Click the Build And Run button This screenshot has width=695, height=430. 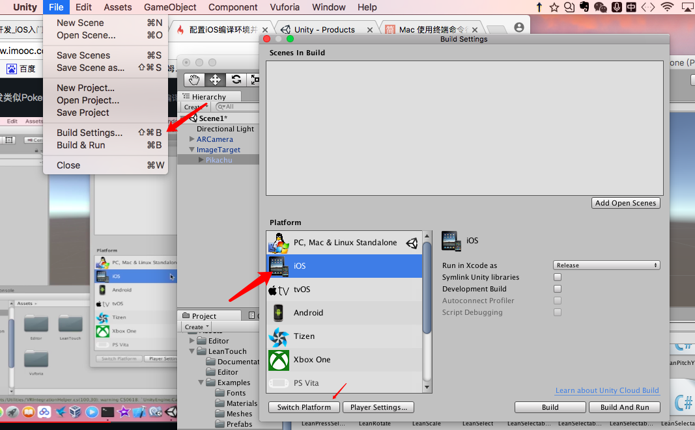625,407
